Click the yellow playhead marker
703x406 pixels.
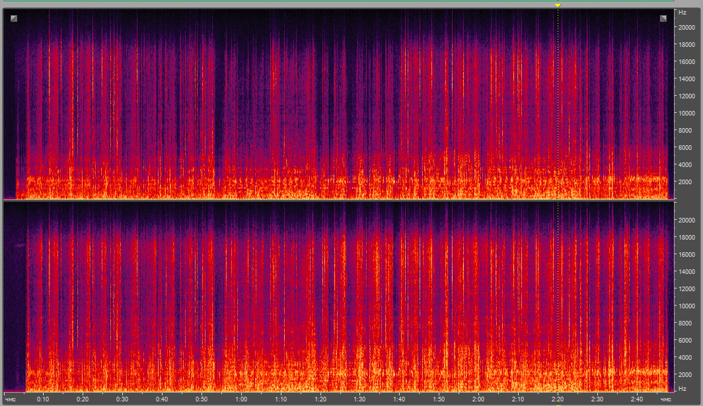(558, 5)
